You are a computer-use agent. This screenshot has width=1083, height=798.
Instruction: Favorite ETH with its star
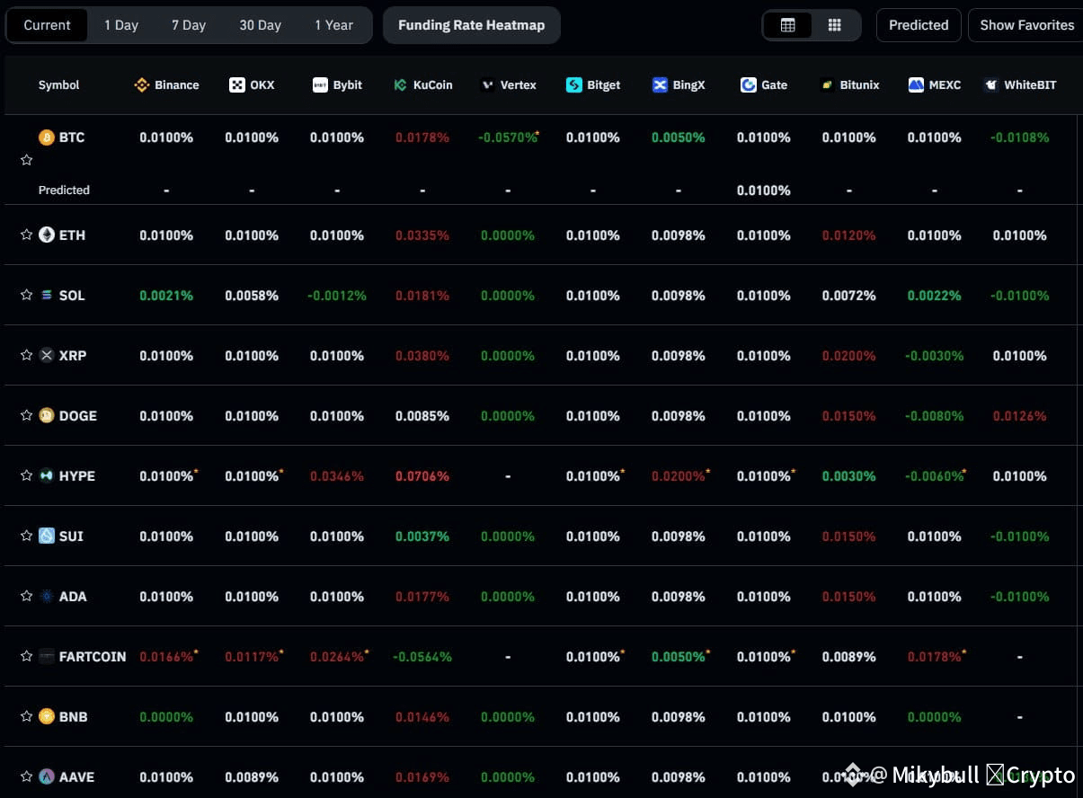tap(27, 235)
